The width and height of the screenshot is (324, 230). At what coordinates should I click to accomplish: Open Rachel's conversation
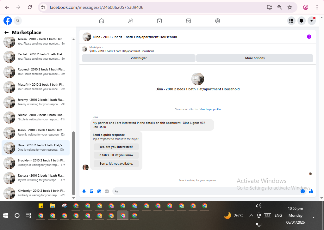coord(36,57)
